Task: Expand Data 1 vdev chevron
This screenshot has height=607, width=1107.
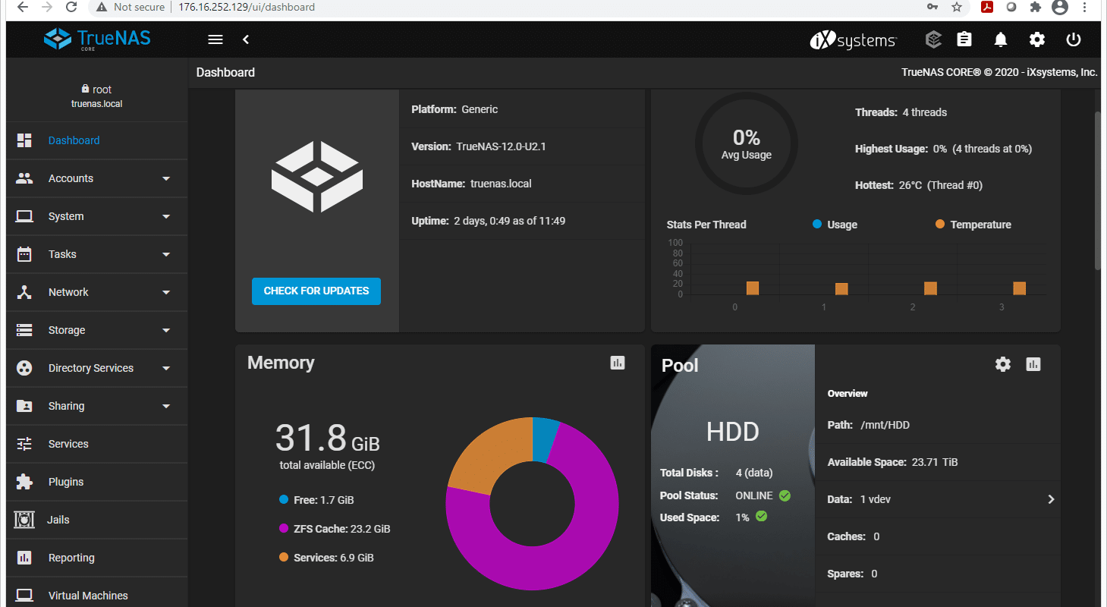Action: 1051,499
